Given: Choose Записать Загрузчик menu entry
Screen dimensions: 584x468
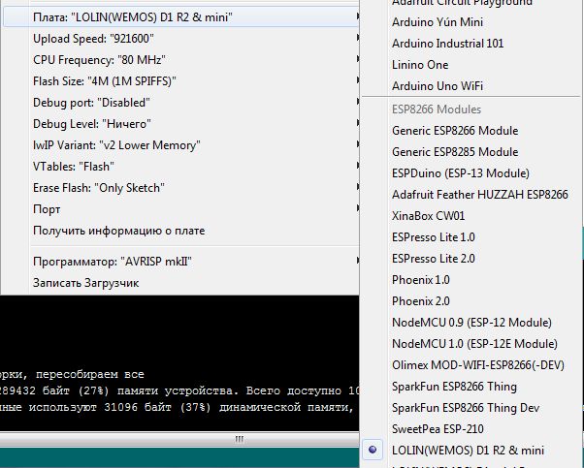Looking at the screenshot, I should click(181, 283).
